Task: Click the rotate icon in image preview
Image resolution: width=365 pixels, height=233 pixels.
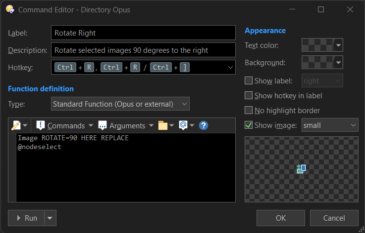Action: (301, 169)
